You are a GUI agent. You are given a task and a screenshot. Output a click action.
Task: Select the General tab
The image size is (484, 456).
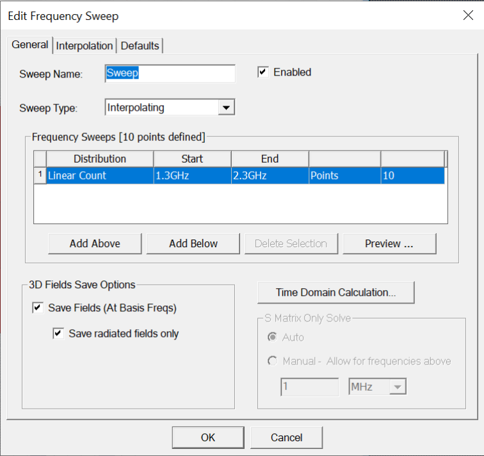point(30,45)
